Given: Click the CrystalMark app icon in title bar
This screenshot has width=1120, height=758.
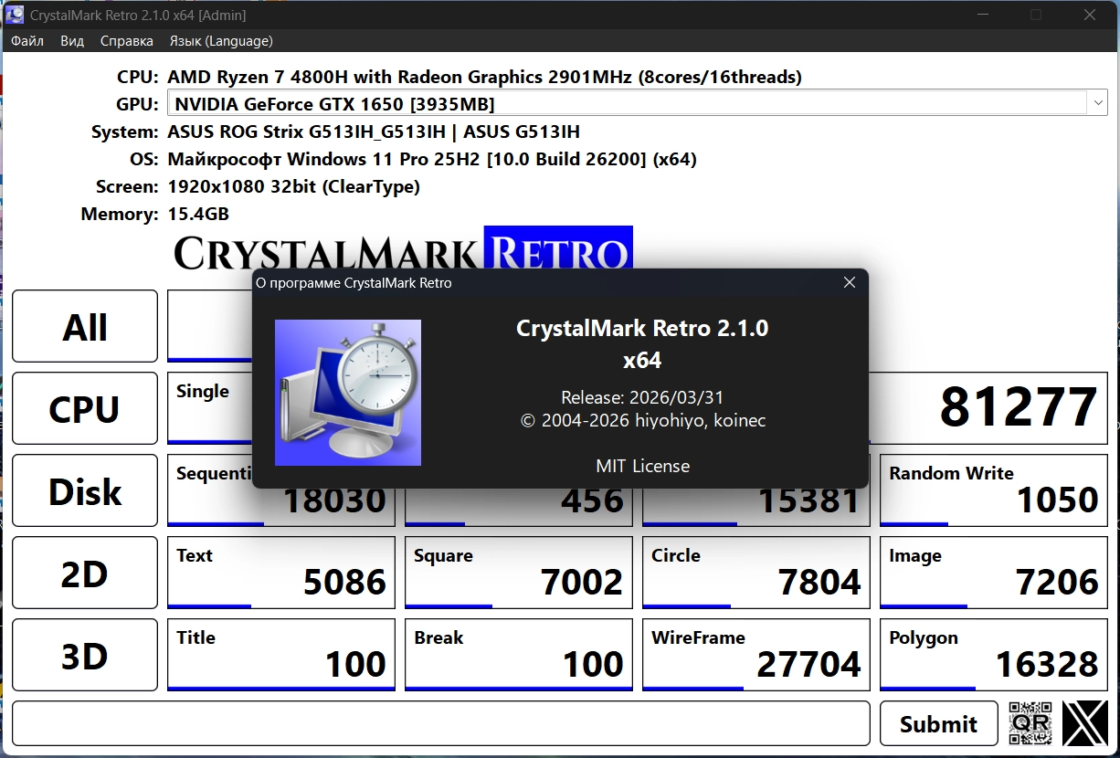Looking at the screenshot, I should [x=15, y=15].
